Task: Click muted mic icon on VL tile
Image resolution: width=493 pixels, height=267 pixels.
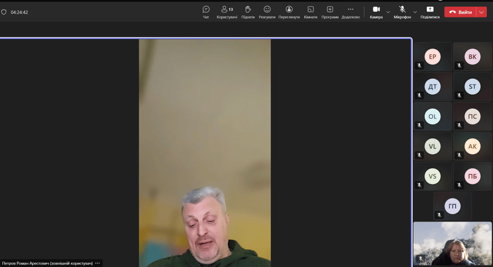Action: (x=419, y=155)
